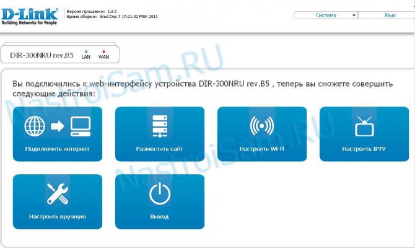Click the 'Вы подключились к web-интерфейсу' message
Image resolution: width=415 pixels, height=248 pixels.
[x=203, y=89]
